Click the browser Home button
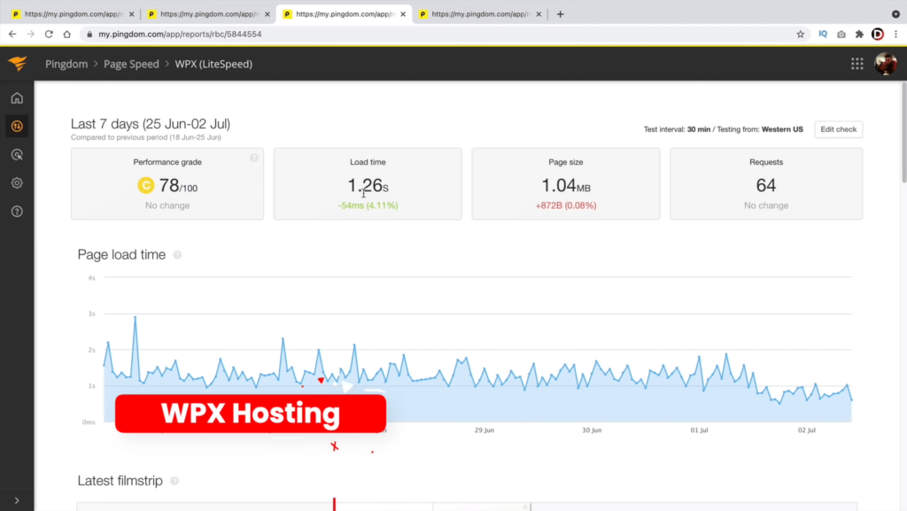This screenshot has height=511, width=907. pos(67,35)
